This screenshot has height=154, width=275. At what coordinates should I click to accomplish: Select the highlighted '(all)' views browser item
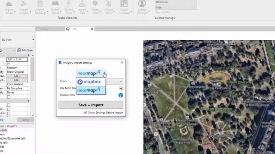(3, 130)
